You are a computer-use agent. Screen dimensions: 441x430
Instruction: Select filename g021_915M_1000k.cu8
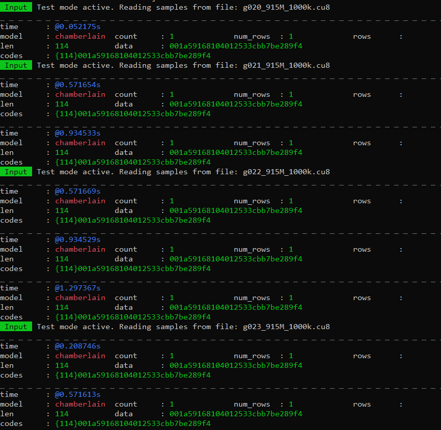point(286,65)
